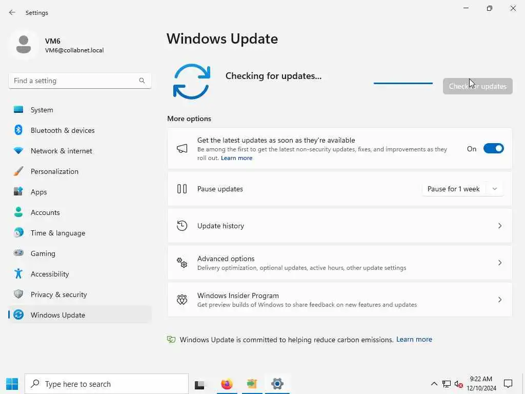525x394 pixels.
Task: Click the Network wifi icon in sidebar
Action: click(18, 151)
